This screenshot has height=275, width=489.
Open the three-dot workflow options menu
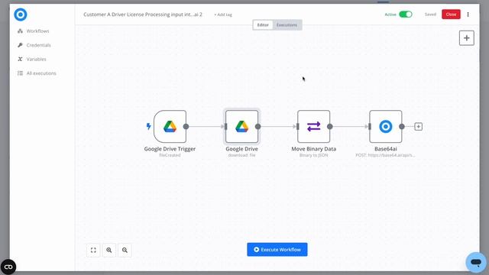coord(468,15)
